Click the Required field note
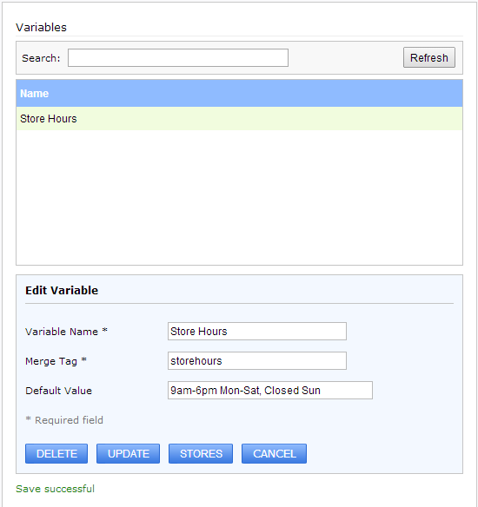The width and height of the screenshot is (478, 507). tap(64, 420)
